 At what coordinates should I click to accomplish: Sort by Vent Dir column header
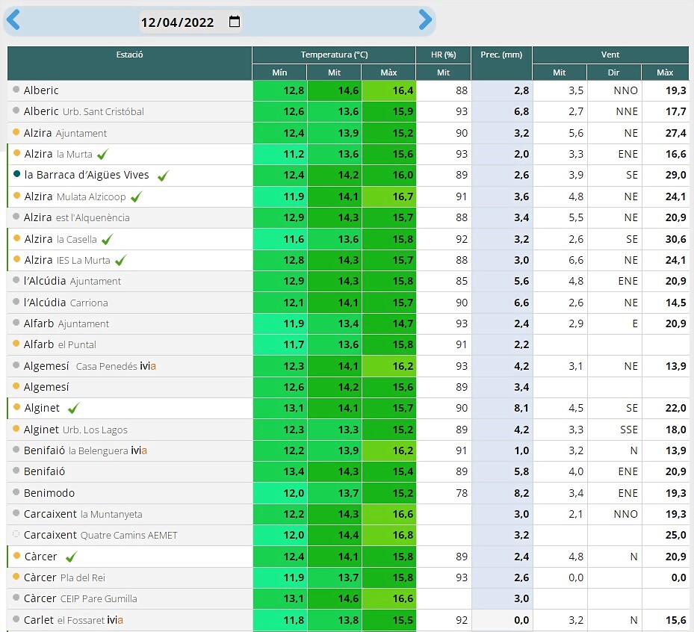click(x=613, y=72)
